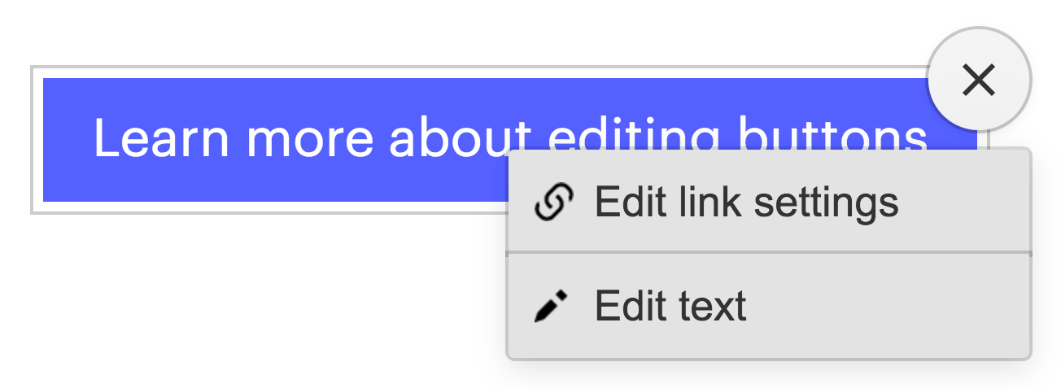The width and height of the screenshot is (1061, 388).
Task: Click the pencil icon
Action: click(551, 307)
